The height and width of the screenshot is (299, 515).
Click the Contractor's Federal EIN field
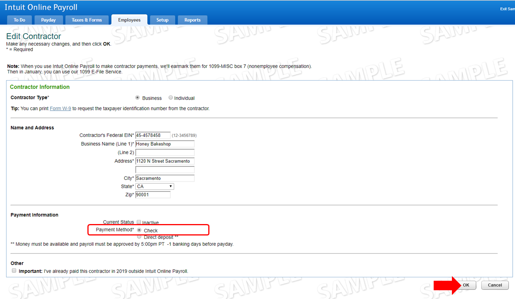(x=153, y=135)
